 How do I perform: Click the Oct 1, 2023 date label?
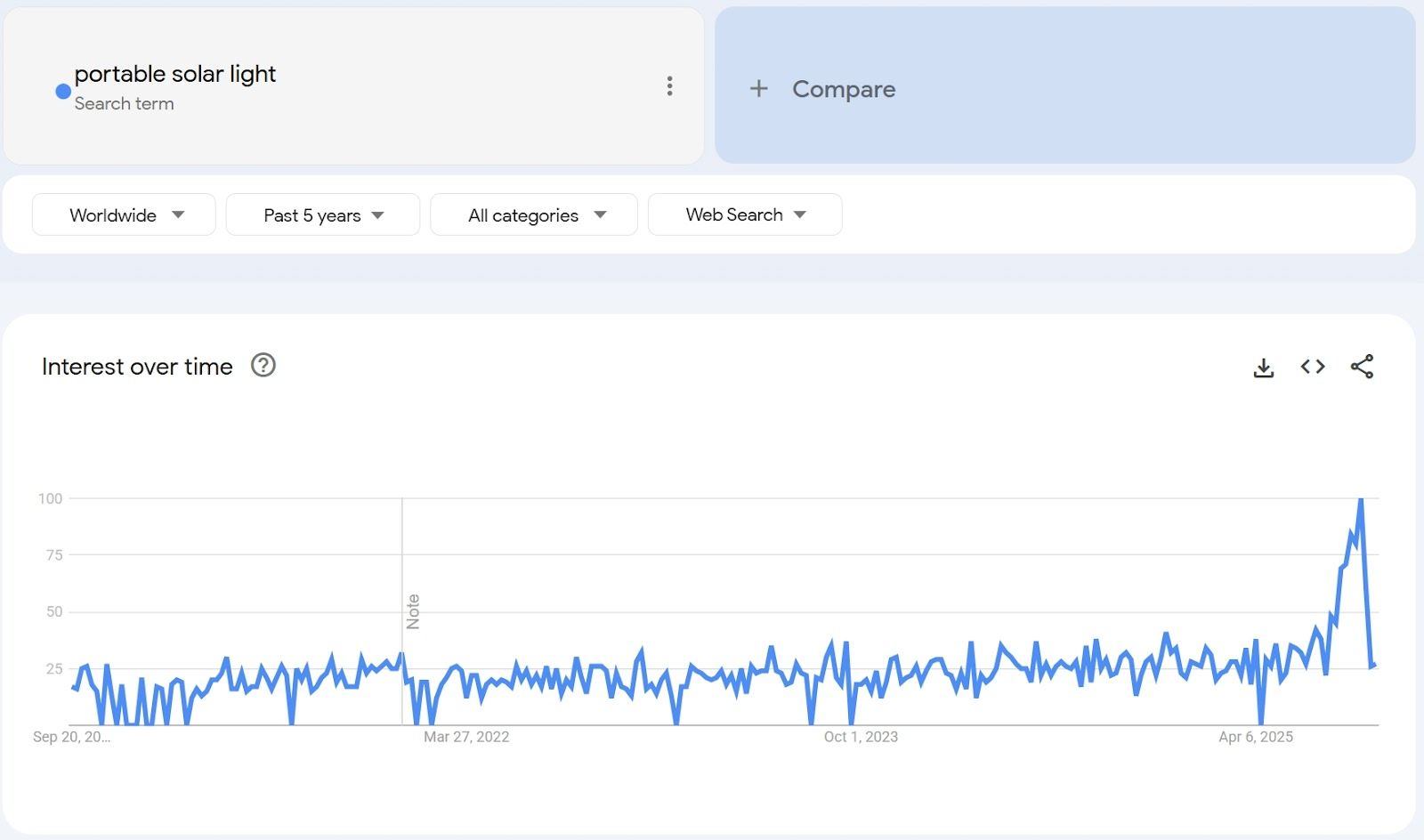[861, 737]
